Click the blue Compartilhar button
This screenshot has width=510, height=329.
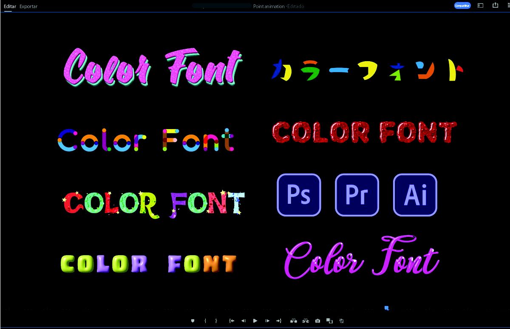click(x=462, y=6)
